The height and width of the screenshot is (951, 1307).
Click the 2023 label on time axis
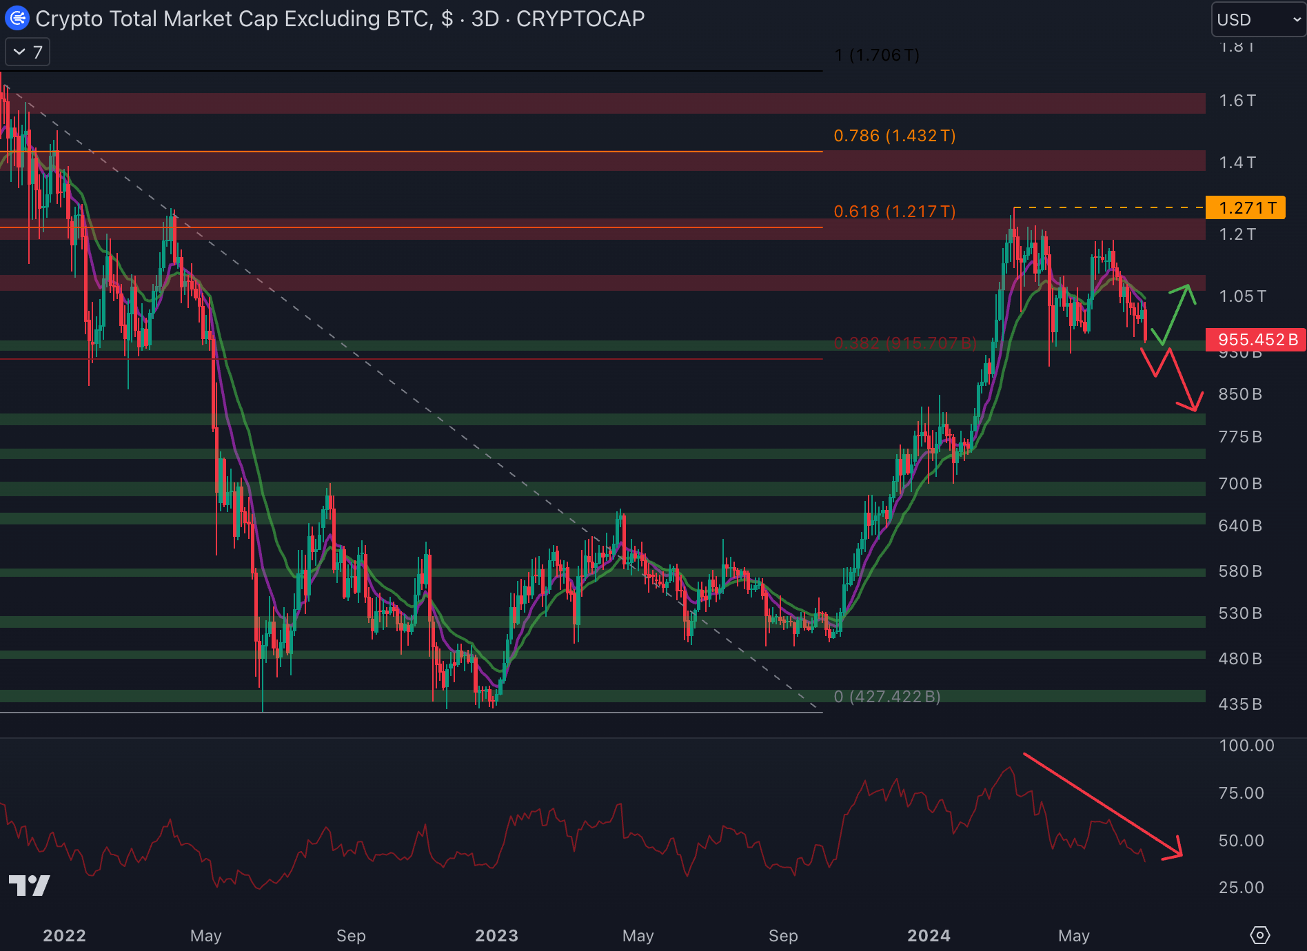coord(496,935)
